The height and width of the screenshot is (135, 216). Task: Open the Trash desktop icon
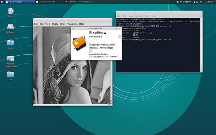(x=10, y=11)
